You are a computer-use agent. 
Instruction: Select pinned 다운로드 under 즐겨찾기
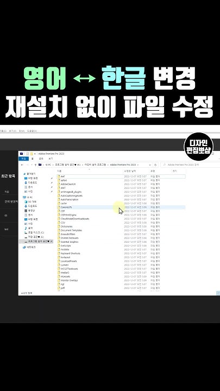[x=32, y=183]
